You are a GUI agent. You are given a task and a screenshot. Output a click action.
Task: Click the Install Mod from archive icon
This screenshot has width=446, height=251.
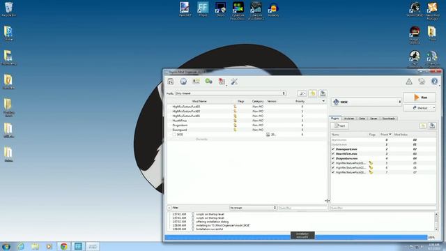170,82
